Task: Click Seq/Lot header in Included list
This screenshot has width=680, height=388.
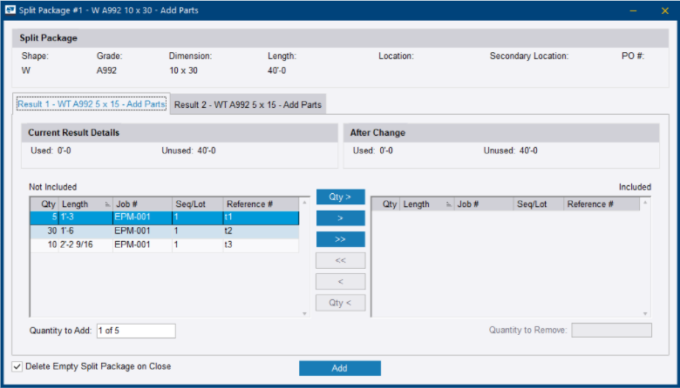Action: point(535,204)
